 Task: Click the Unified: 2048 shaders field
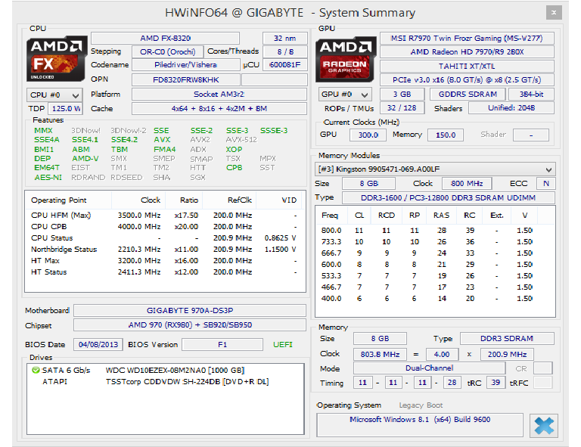(x=511, y=107)
